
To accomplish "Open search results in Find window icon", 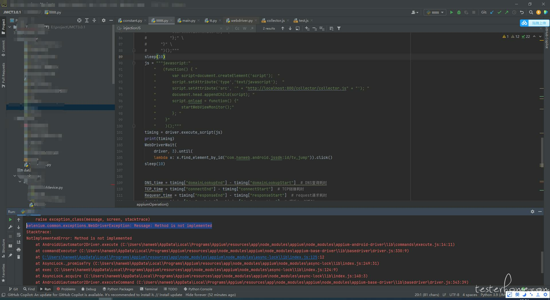I will pos(298,28).
